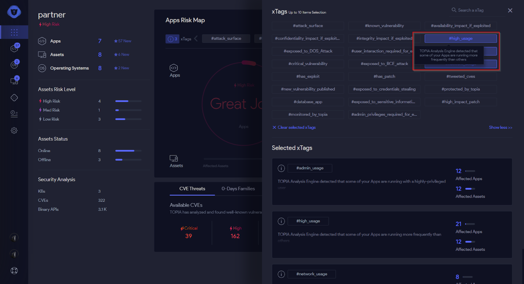The image size is (524, 284).
Task: Click the 6 New assets link
Action: click(x=122, y=55)
